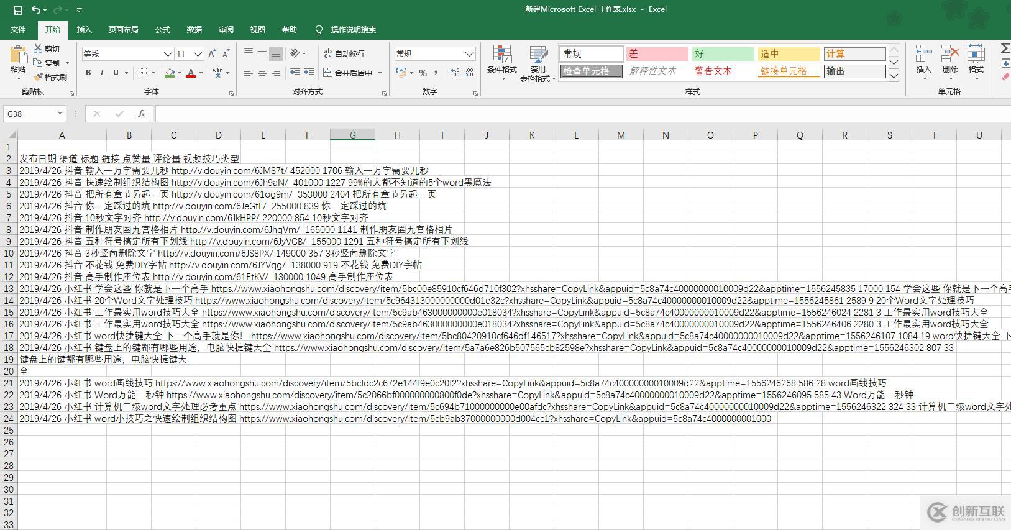Select the 差 cell style swatch

tap(657, 54)
